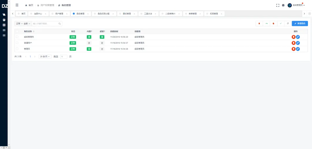
Task: Switch to the 用户管理 tab
Action: [59, 14]
